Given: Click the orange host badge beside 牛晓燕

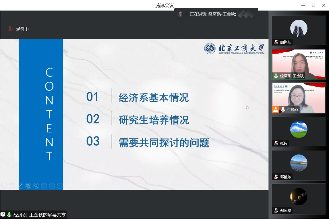Looking at the screenshot, I should click(275, 110).
